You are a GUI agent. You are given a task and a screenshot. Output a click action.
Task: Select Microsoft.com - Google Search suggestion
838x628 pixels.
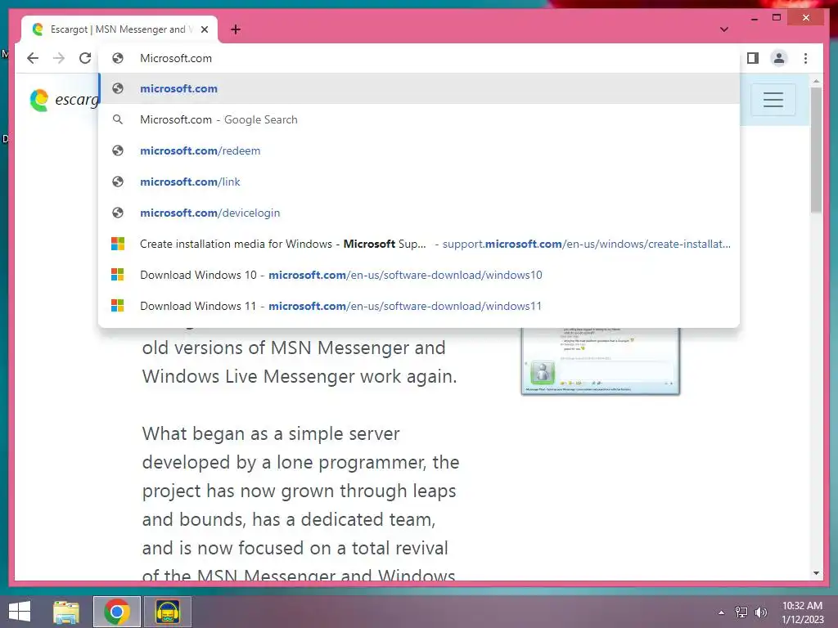[x=420, y=119]
